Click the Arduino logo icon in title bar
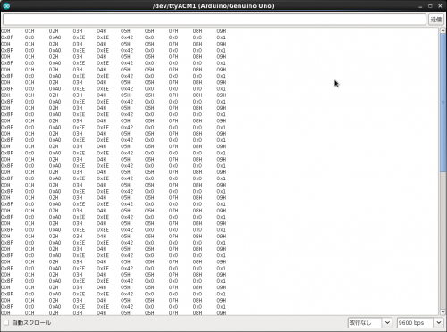 click(x=6, y=5)
